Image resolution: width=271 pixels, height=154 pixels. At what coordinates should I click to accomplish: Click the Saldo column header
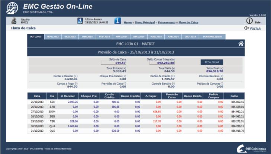point(234,96)
